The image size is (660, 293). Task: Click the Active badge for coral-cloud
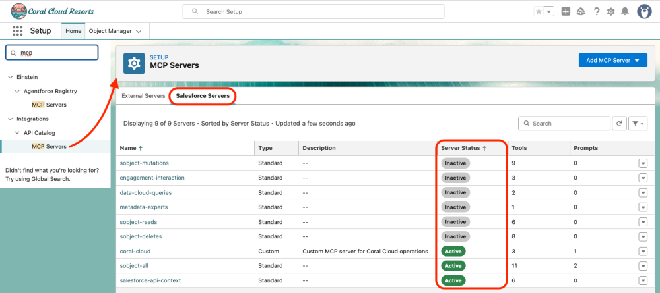[x=453, y=251]
